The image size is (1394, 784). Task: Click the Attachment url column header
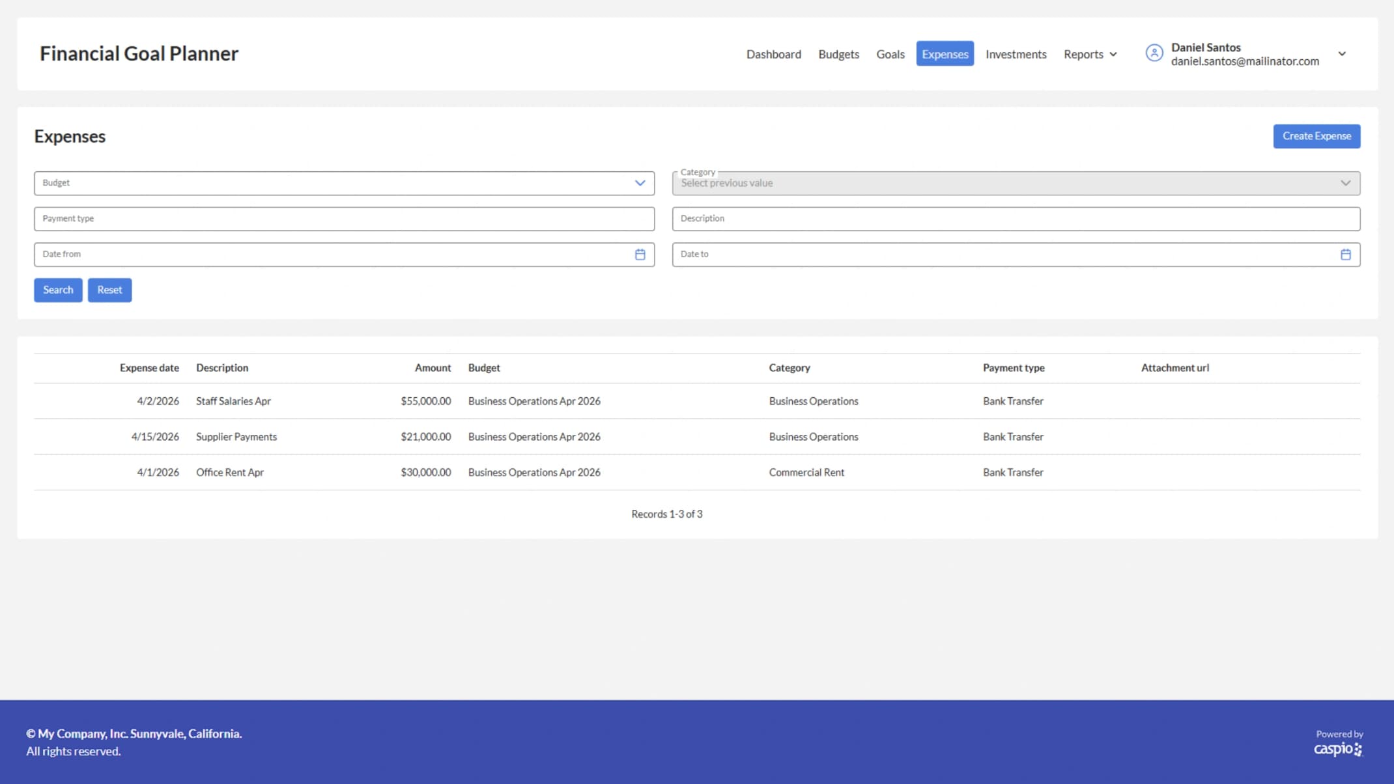pyautogui.click(x=1174, y=368)
